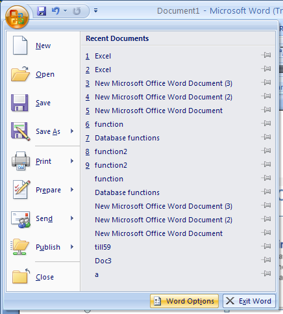Click the Prepare checklist icon
Screen dimensions: 283x314
tap(21, 189)
